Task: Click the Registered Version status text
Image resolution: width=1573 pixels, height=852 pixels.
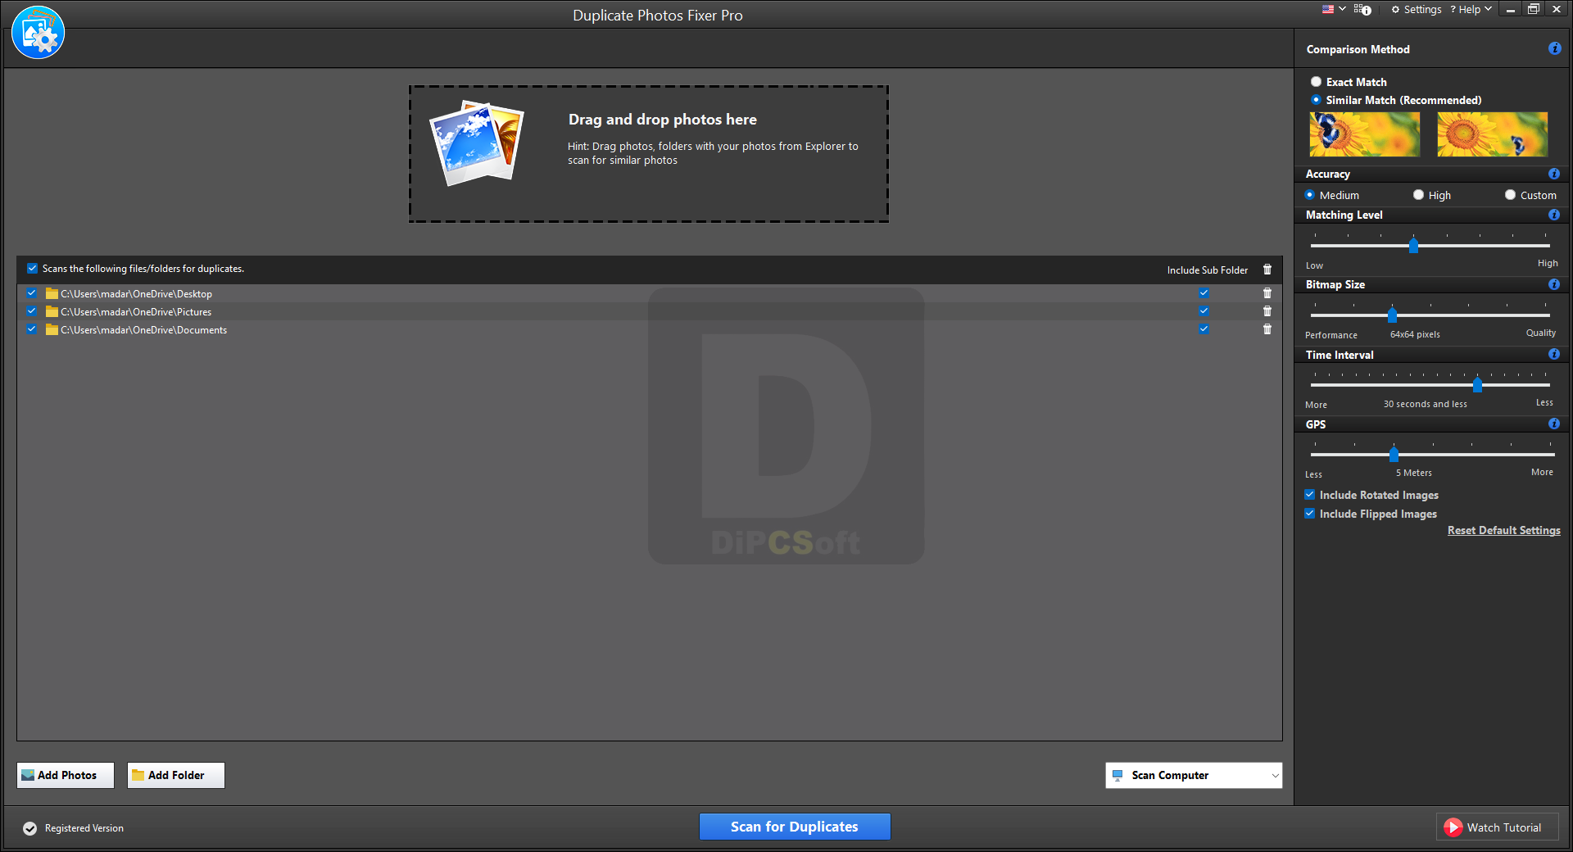Action: [84, 828]
